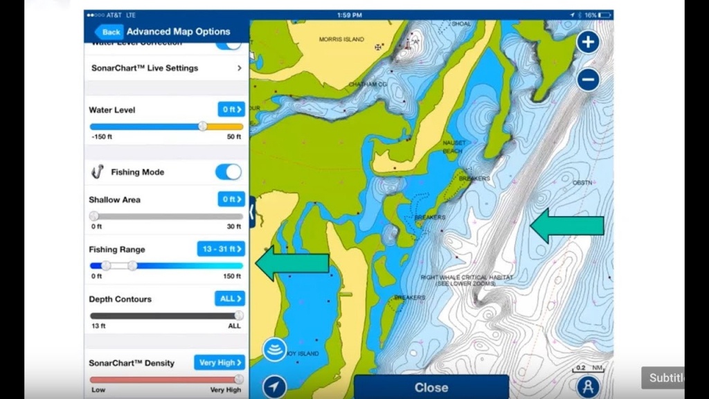Tap the location arrow icon
Viewport: 709px width, 399px height.
click(x=275, y=387)
